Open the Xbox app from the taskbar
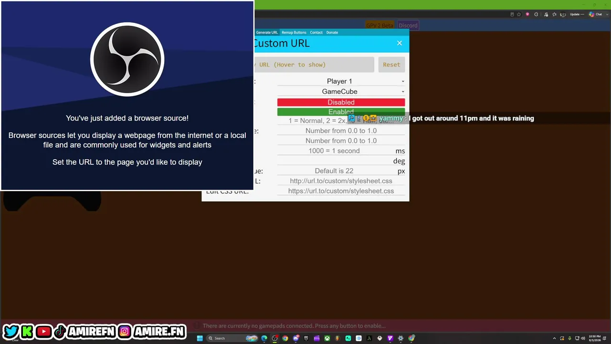Viewport: 611px width, 344px height. click(327, 338)
